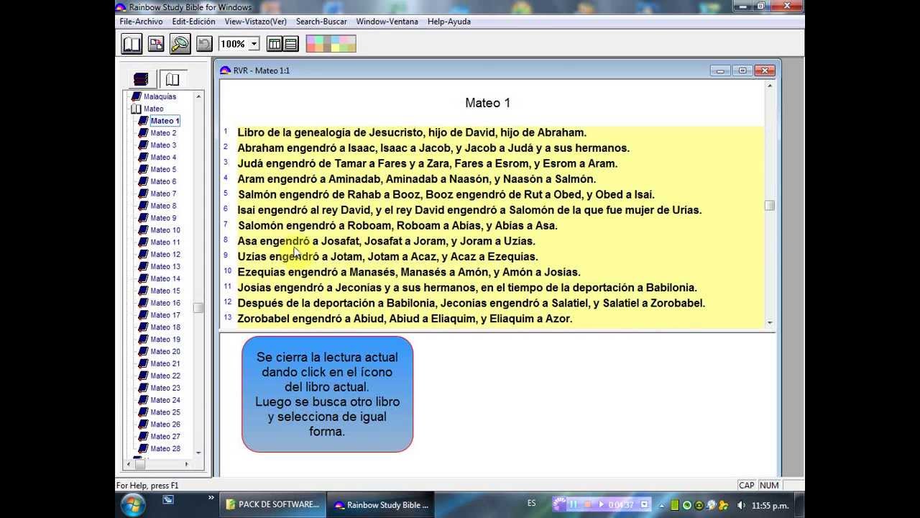Click the book icon beside Mateo 20
The width and height of the screenshot is (920, 518).
pos(143,352)
